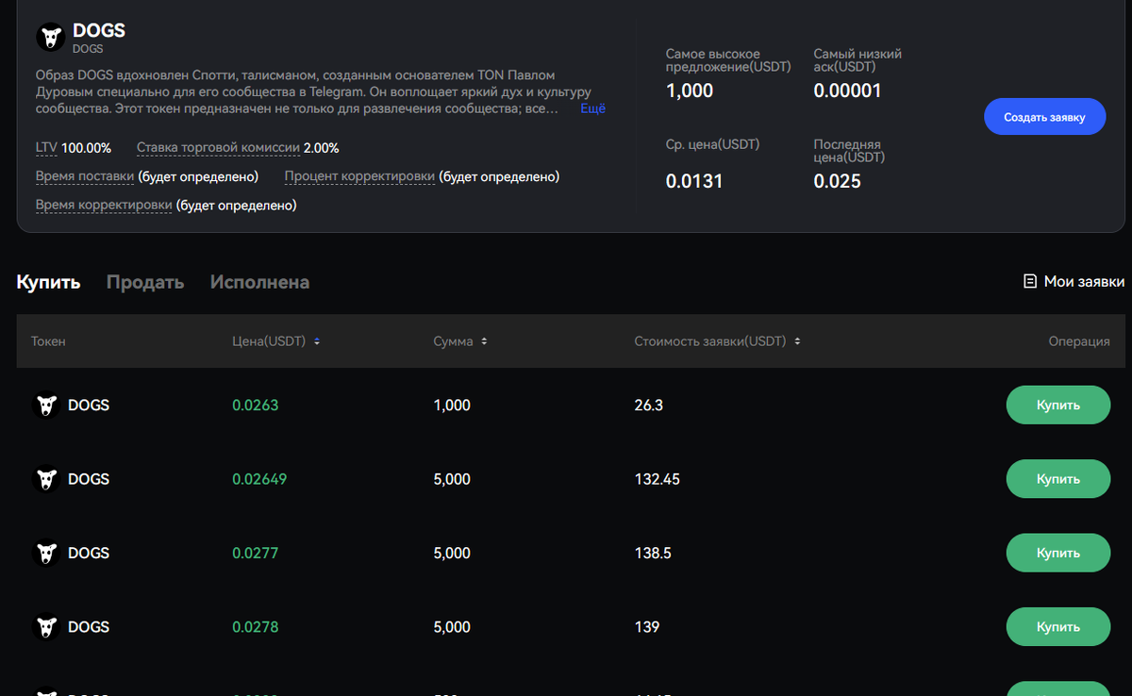Click the DOGS icon in the 0.02649 row
1132x696 pixels.
pos(46,479)
